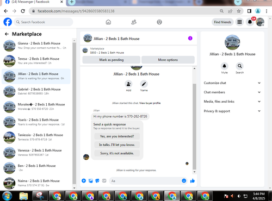Open Chrome three-dot menu
Image resolution: width=272 pixels, height=201 pixels.
pos(267,11)
